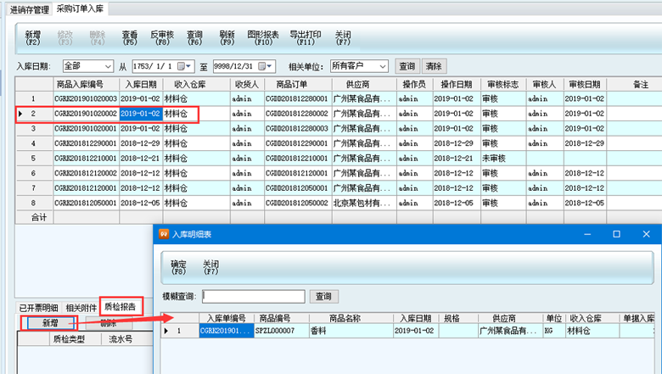662x374 pixels.
Task: Click the 刷新 (F9) toolbar button
Action: pos(227,38)
